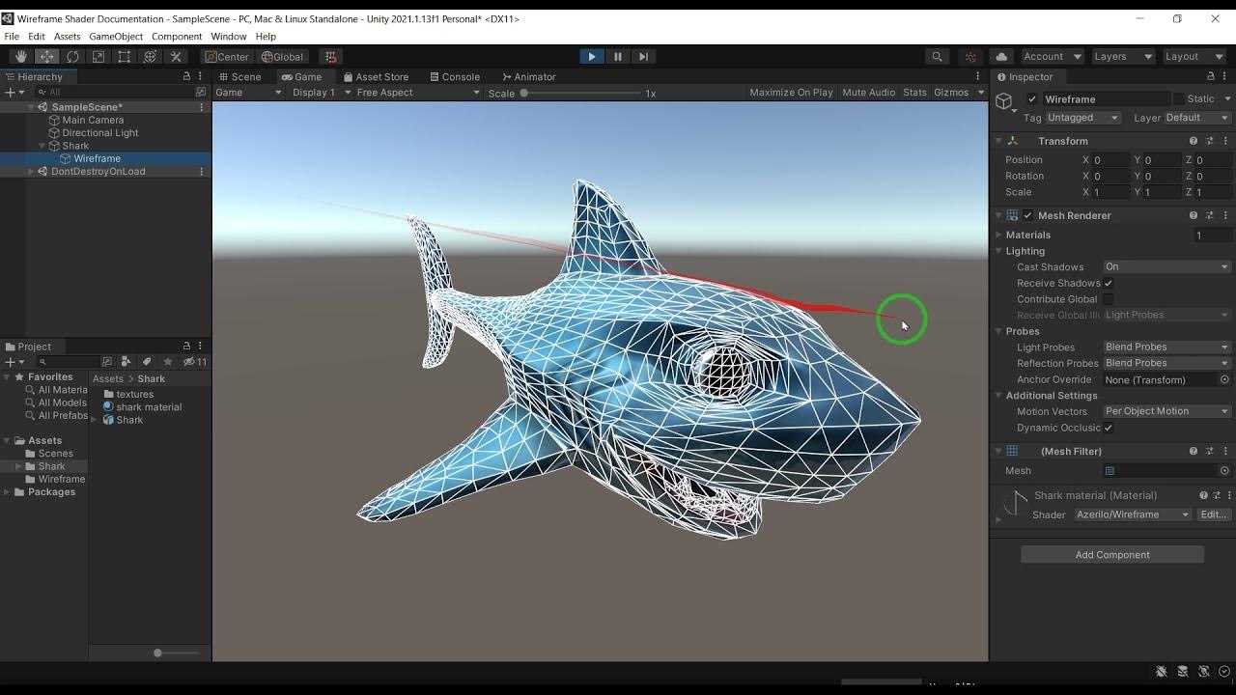The image size is (1236, 695).
Task: Open the GameObject menu
Action: pyautogui.click(x=116, y=37)
